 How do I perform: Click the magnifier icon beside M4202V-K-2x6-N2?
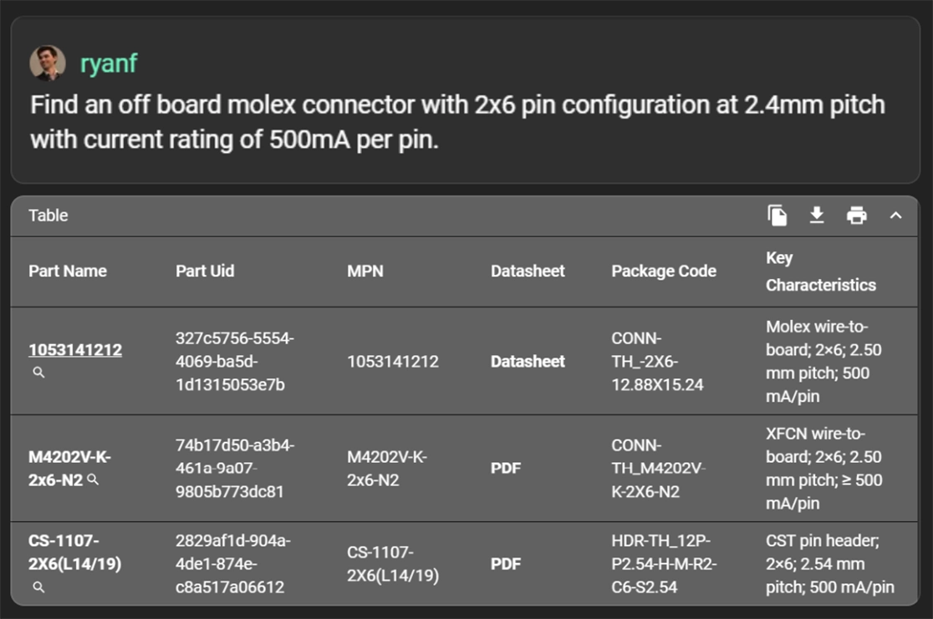point(94,479)
